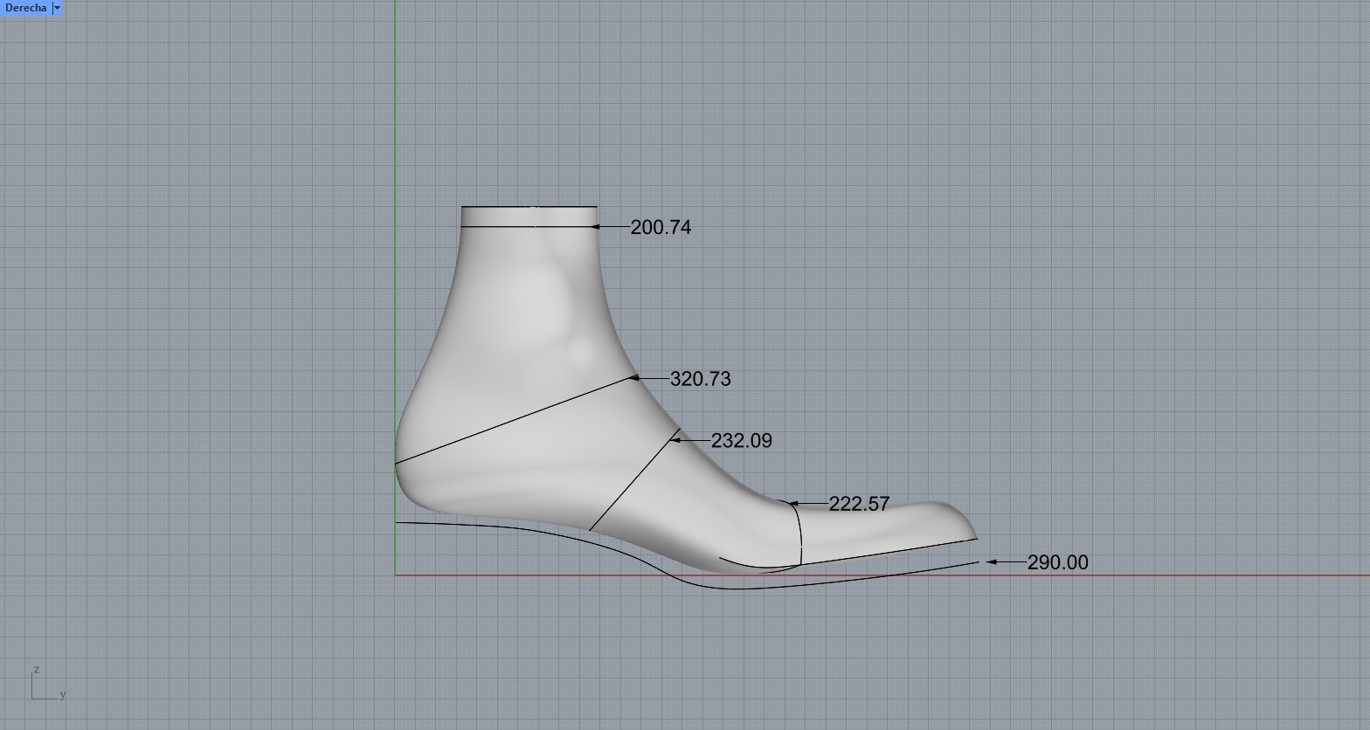Click the arrowhead of the 320.73 leader
Image resolution: width=1370 pixels, height=730 pixels.
(x=634, y=378)
